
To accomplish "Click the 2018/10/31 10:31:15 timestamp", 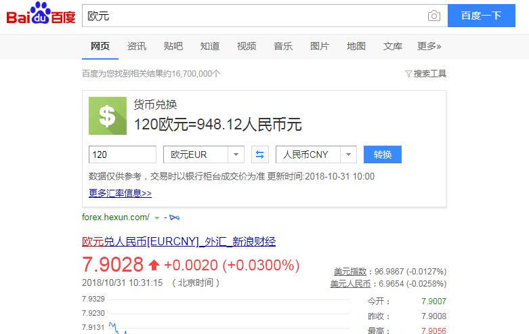I will 123,283.
